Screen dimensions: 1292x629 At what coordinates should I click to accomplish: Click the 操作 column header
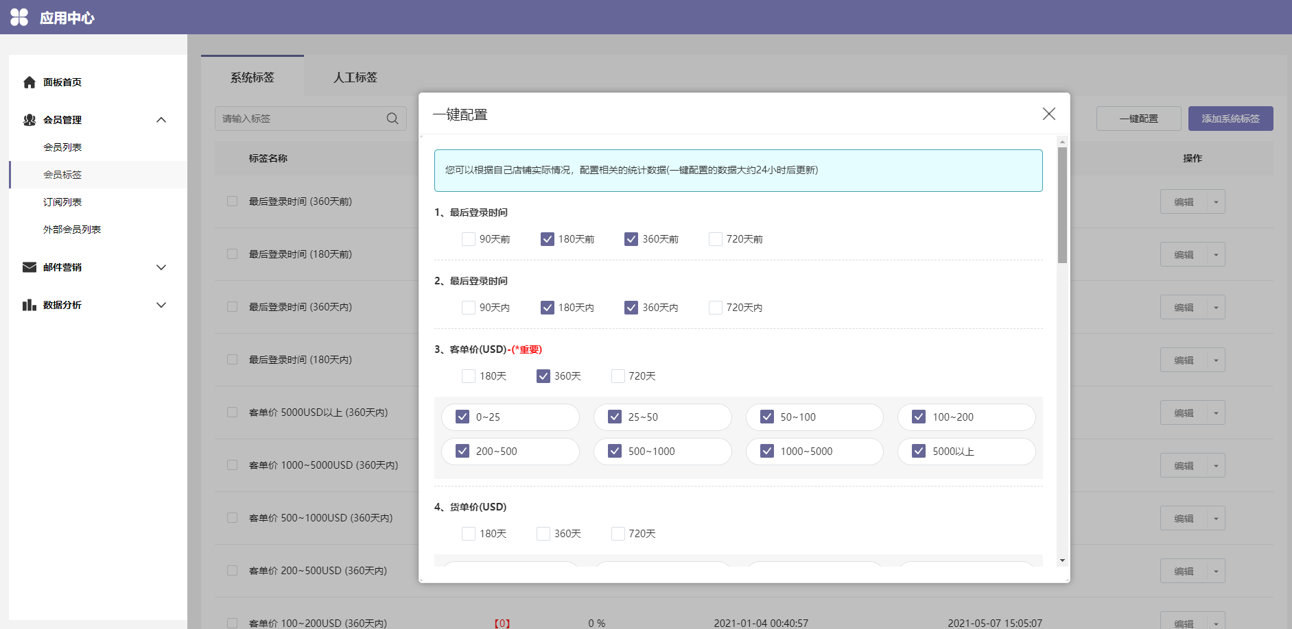(1193, 158)
